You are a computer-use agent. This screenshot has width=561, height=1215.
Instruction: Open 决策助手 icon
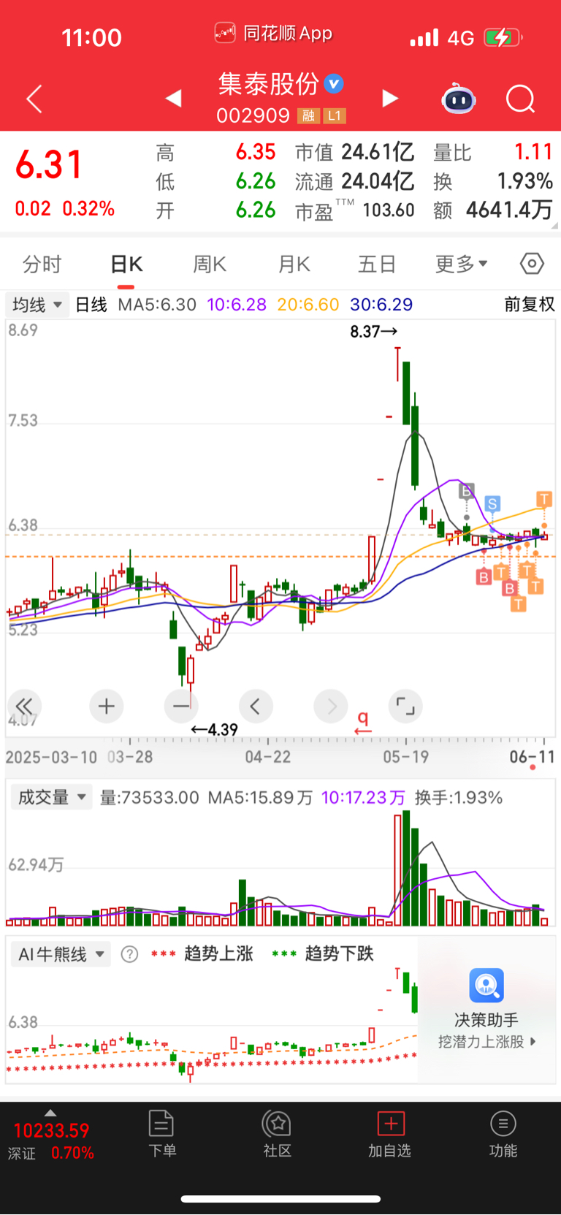[x=486, y=986]
